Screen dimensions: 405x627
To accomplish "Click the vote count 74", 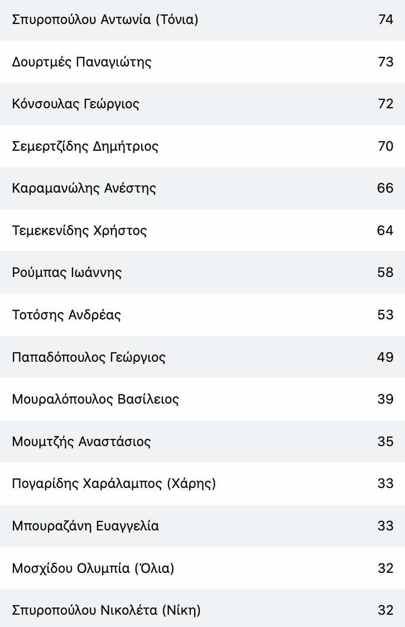I will pos(385,20).
